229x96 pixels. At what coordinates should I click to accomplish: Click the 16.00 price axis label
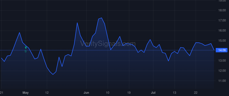[222, 31]
